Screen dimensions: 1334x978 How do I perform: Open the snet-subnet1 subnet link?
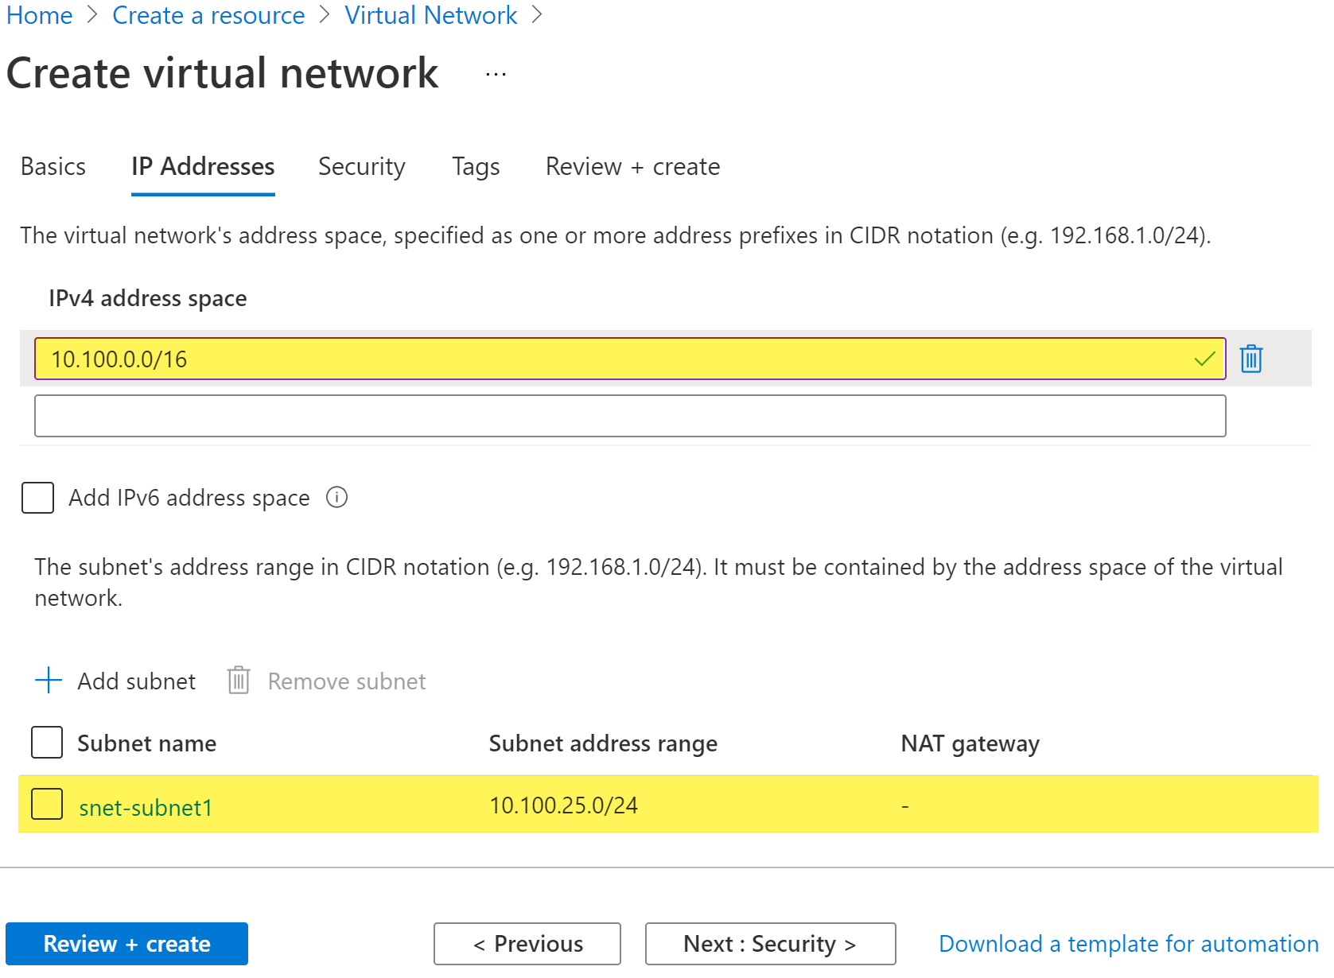pos(146,808)
